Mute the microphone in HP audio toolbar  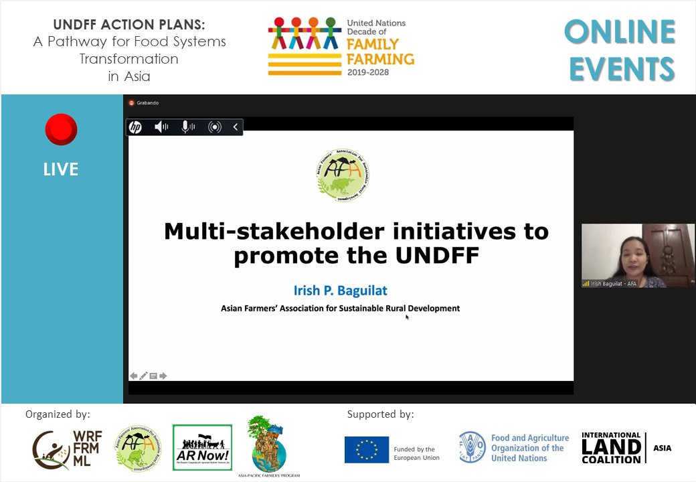click(188, 127)
